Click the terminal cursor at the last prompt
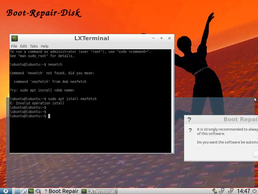The width and height of the screenshot is (258, 194). pyautogui.click(x=49, y=116)
